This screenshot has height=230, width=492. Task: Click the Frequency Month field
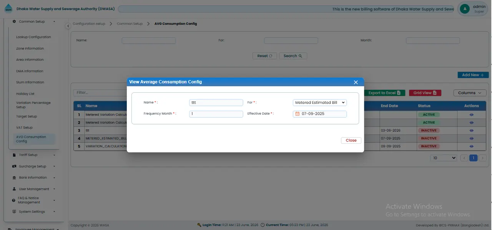tap(216, 114)
